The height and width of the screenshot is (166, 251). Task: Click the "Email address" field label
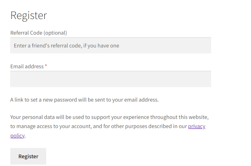click(x=27, y=66)
